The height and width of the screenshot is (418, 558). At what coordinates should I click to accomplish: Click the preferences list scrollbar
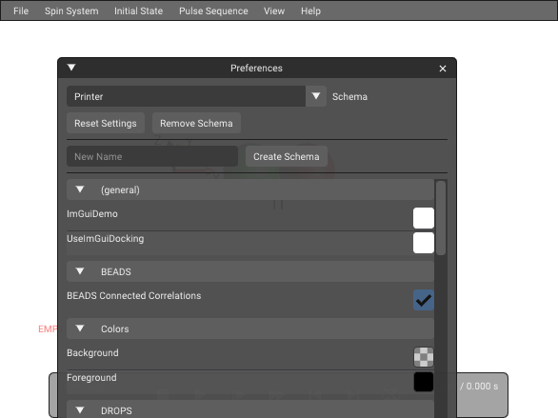[441, 218]
